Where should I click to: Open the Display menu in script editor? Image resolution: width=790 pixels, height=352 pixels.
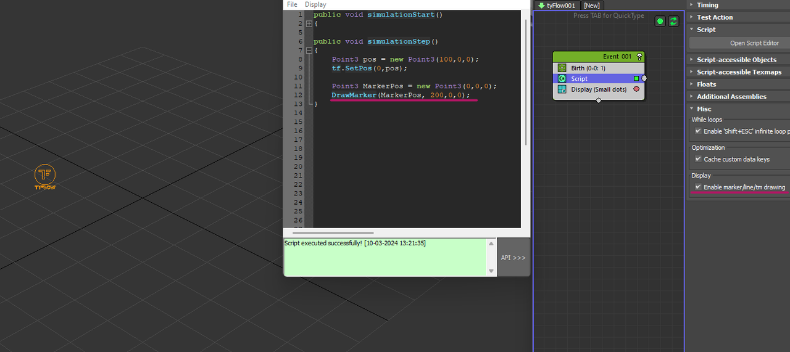pos(315,4)
